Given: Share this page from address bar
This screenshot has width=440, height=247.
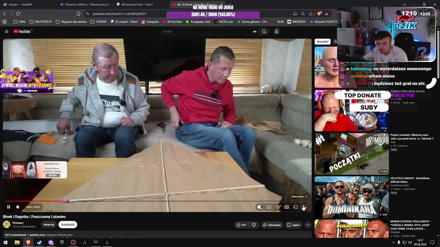Looking at the screenshot, I should [311, 14].
